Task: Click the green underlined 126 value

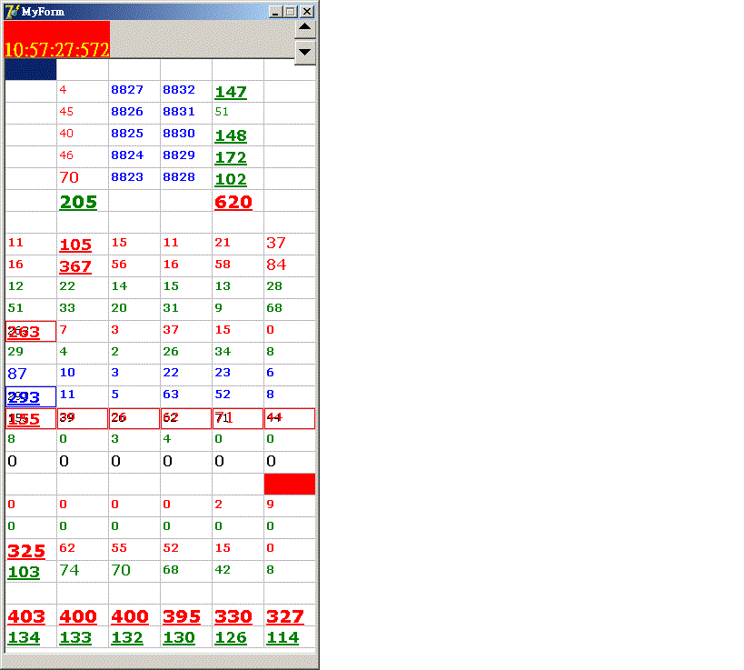Action: coord(231,637)
